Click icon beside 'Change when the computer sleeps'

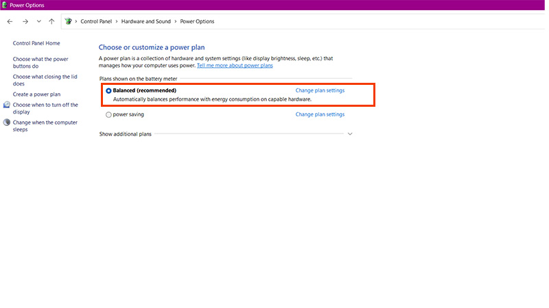click(x=7, y=123)
